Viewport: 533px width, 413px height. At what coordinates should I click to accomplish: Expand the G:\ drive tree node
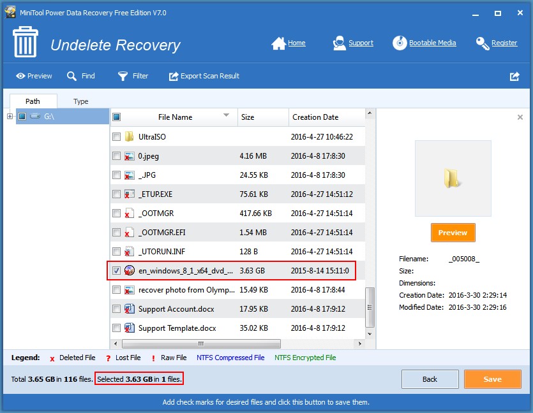tap(10, 116)
